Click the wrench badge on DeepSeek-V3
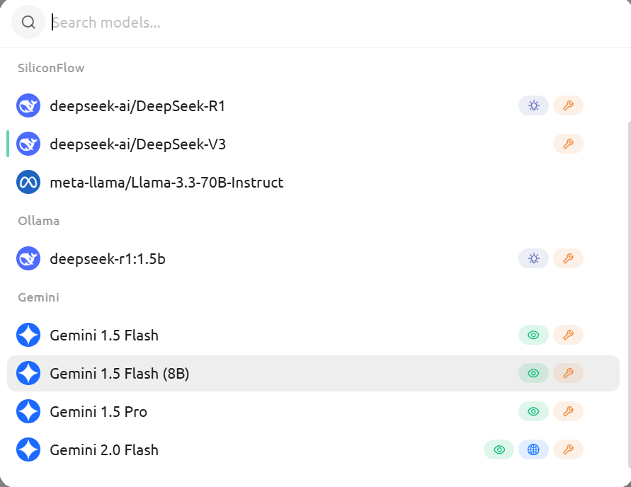Viewport: 631px width, 487px height. (568, 144)
